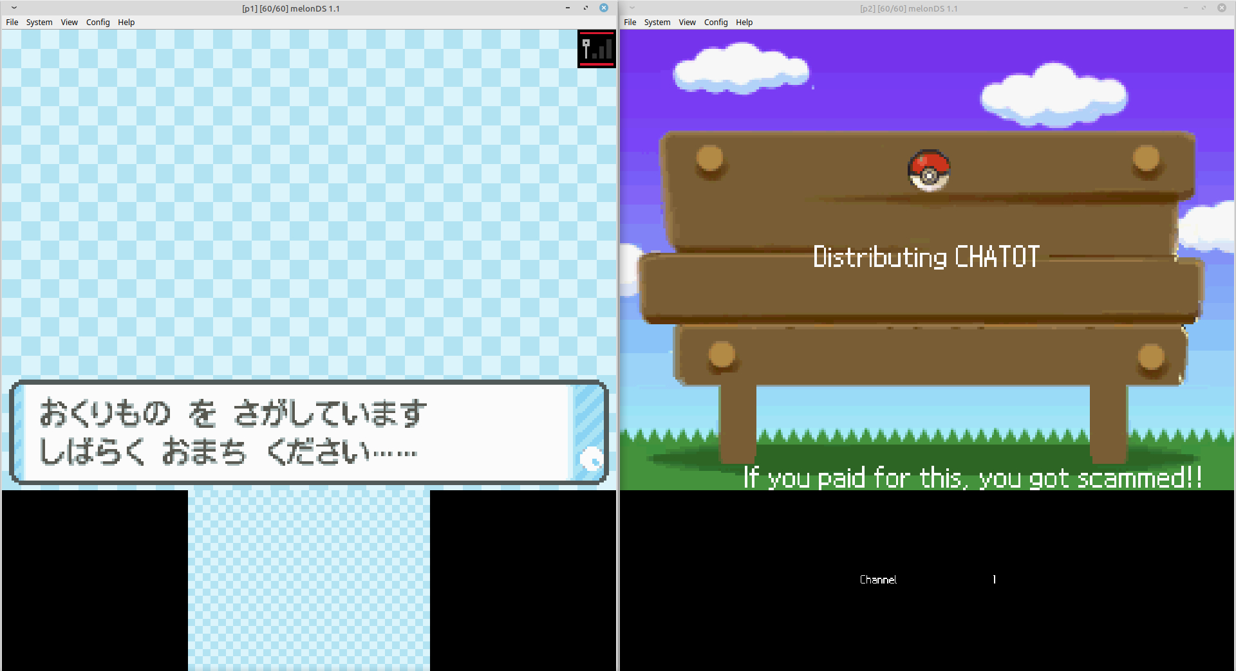
Task: Maximize the p1 melonDS window
Action: [586, 8]
